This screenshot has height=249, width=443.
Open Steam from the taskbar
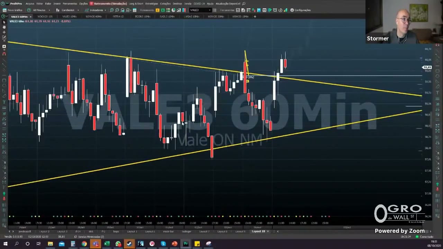click(x=129, y=244)
